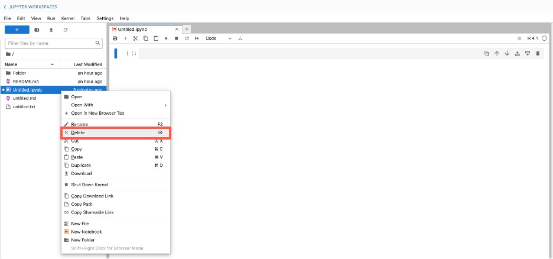Image resolution: width=553 pixels, height=259 pixels.
Task: Sort files by Name column
Action: [30, 64]
